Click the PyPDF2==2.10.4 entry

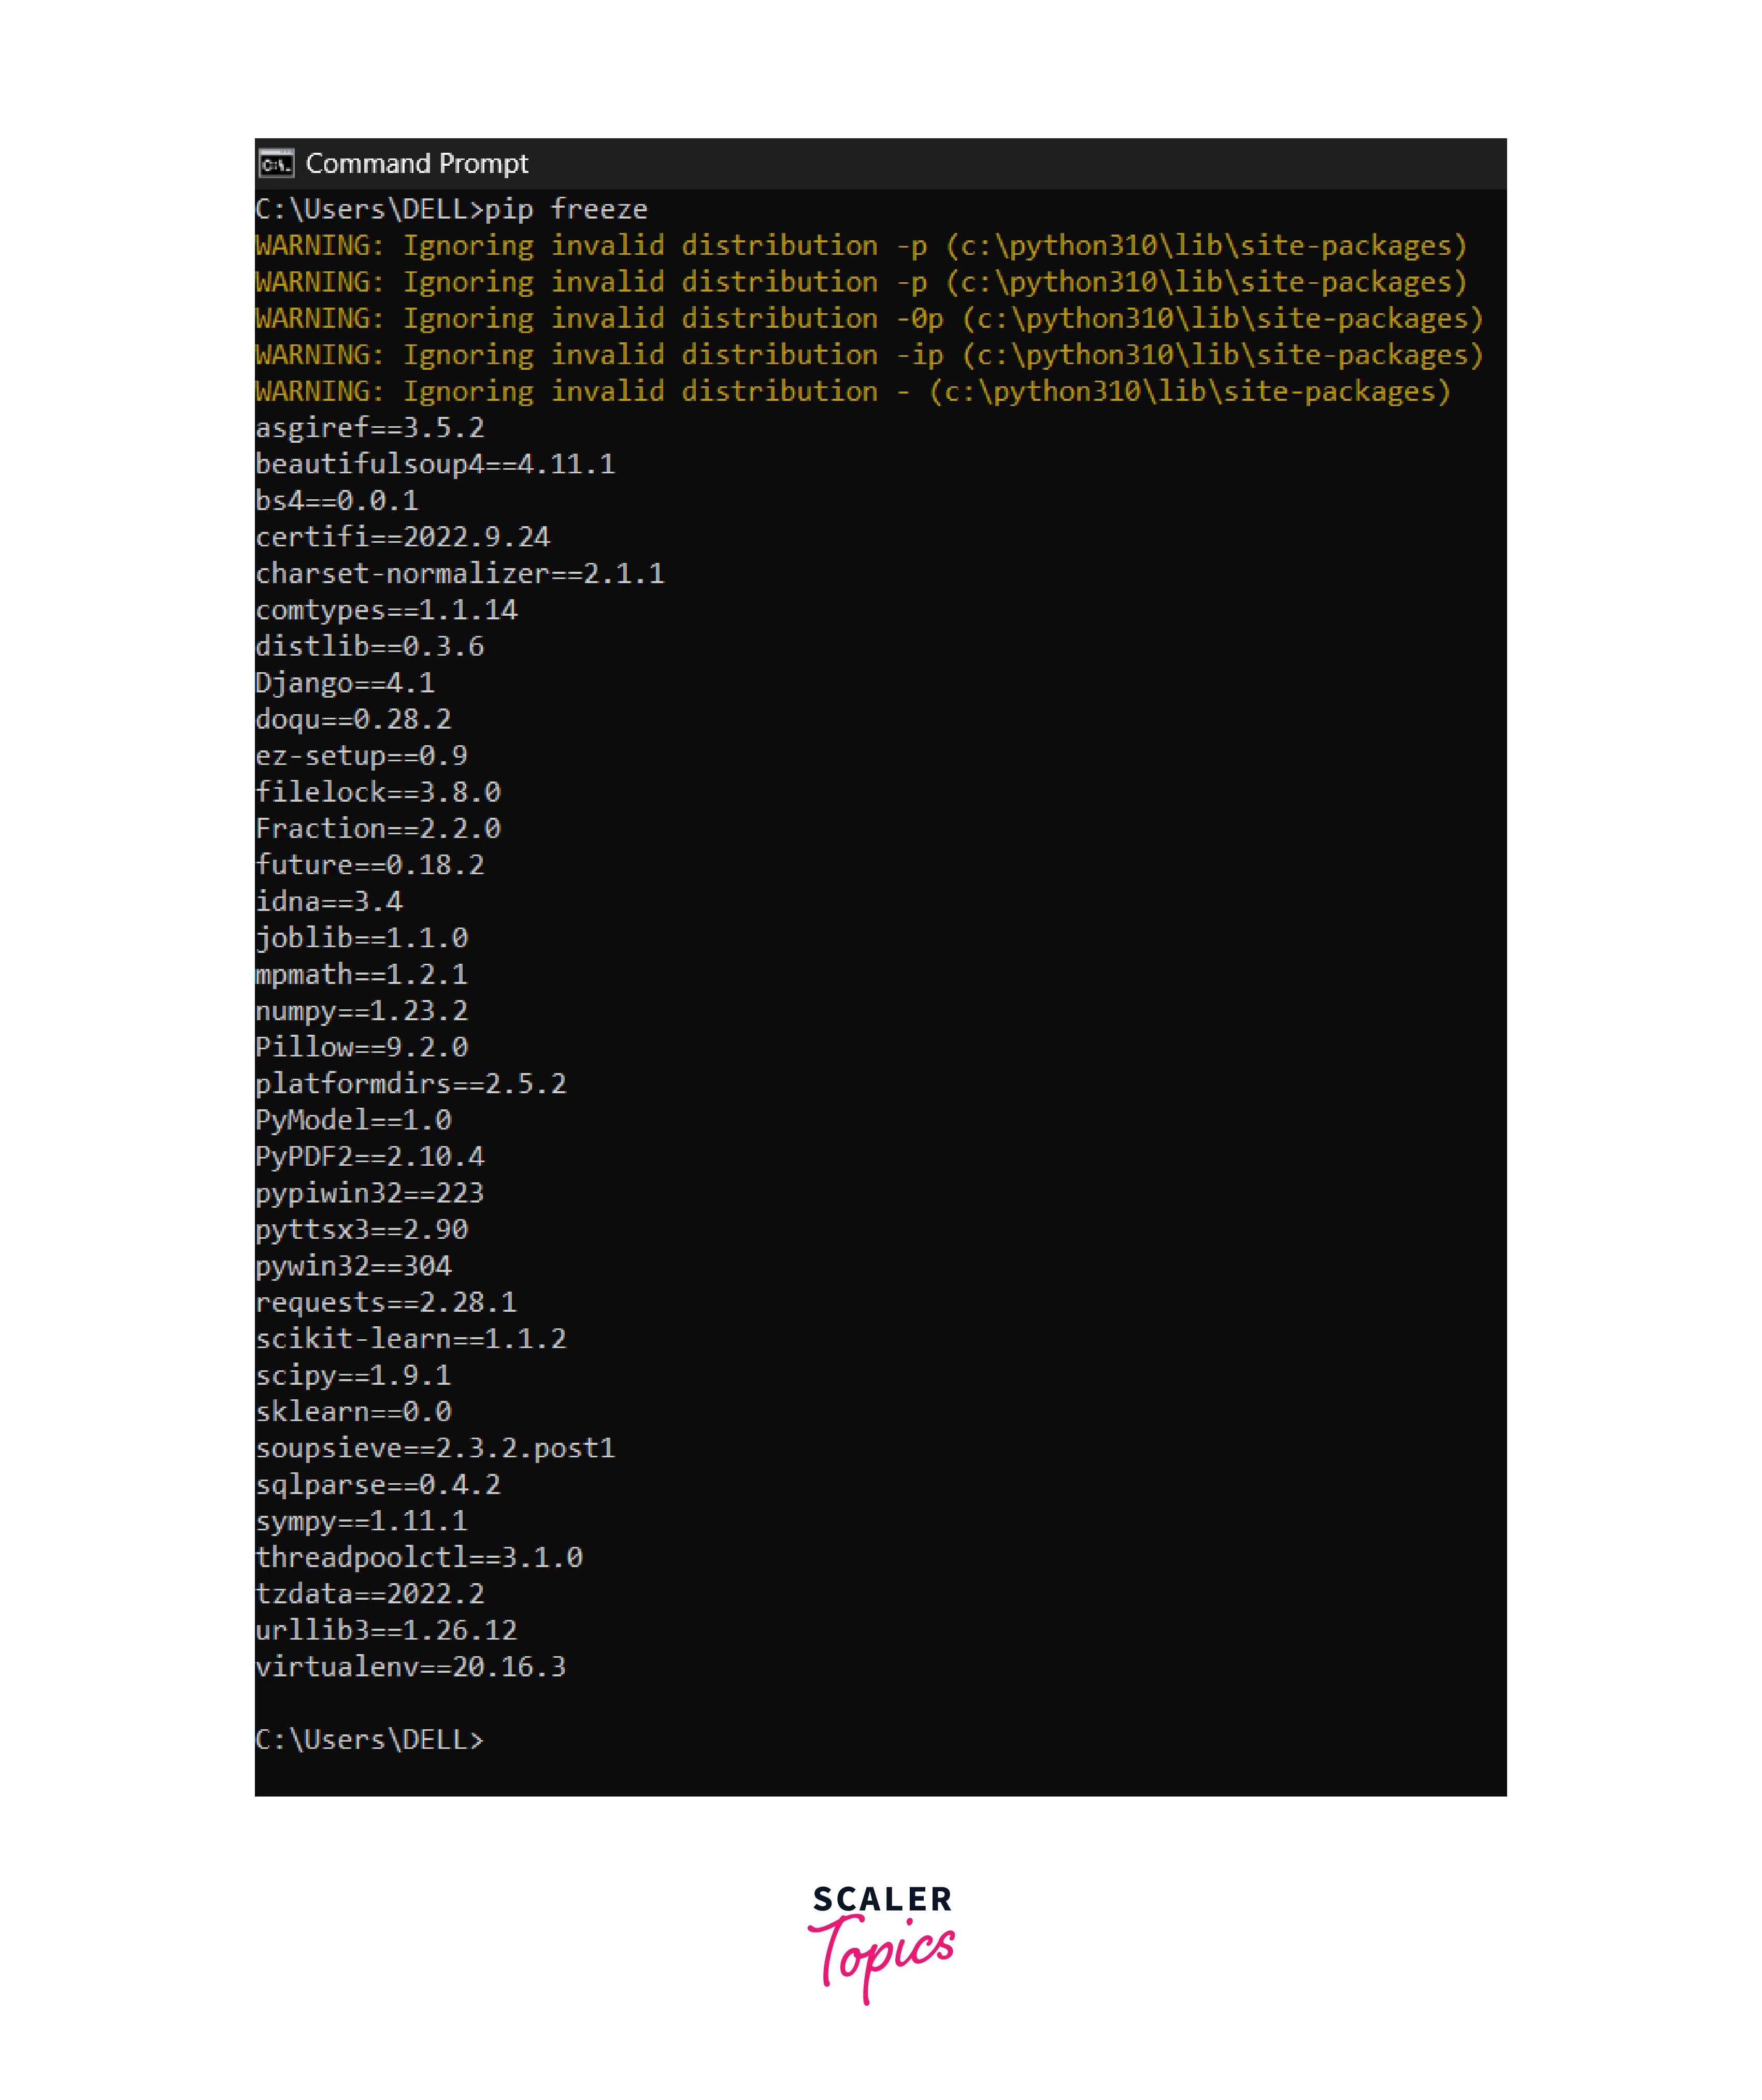pos(369,1157)
